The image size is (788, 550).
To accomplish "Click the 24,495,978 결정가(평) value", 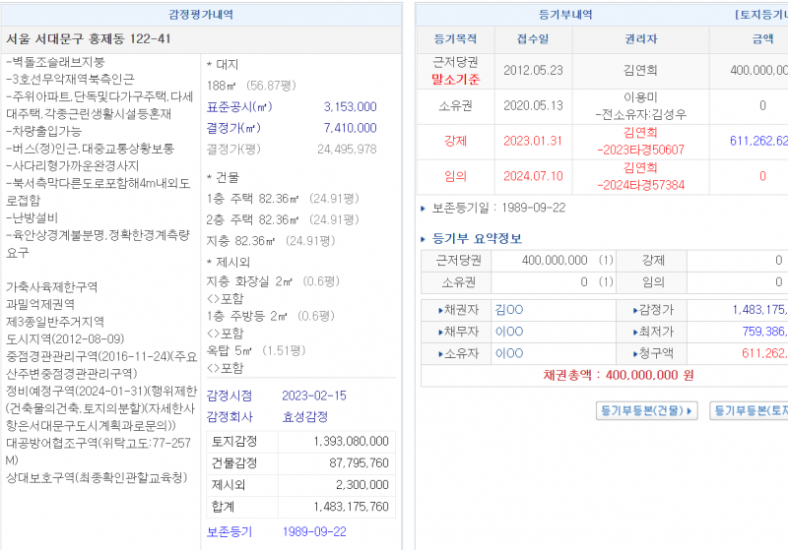I will click(x=347, y=149).
